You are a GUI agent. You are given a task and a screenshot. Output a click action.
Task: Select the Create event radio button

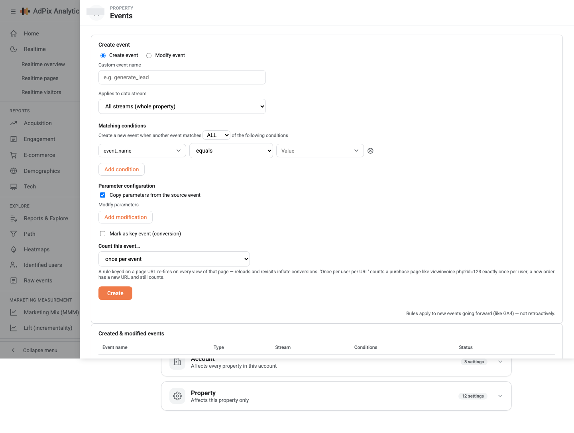tap(103, 55)
